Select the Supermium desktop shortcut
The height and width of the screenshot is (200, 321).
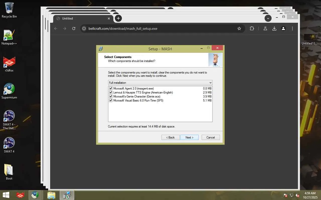point(9,91)
